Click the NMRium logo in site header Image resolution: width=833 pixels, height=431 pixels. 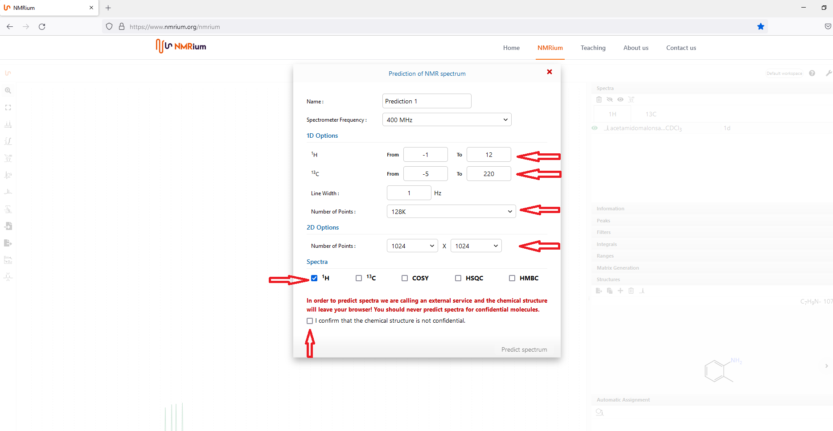(181, 46)
